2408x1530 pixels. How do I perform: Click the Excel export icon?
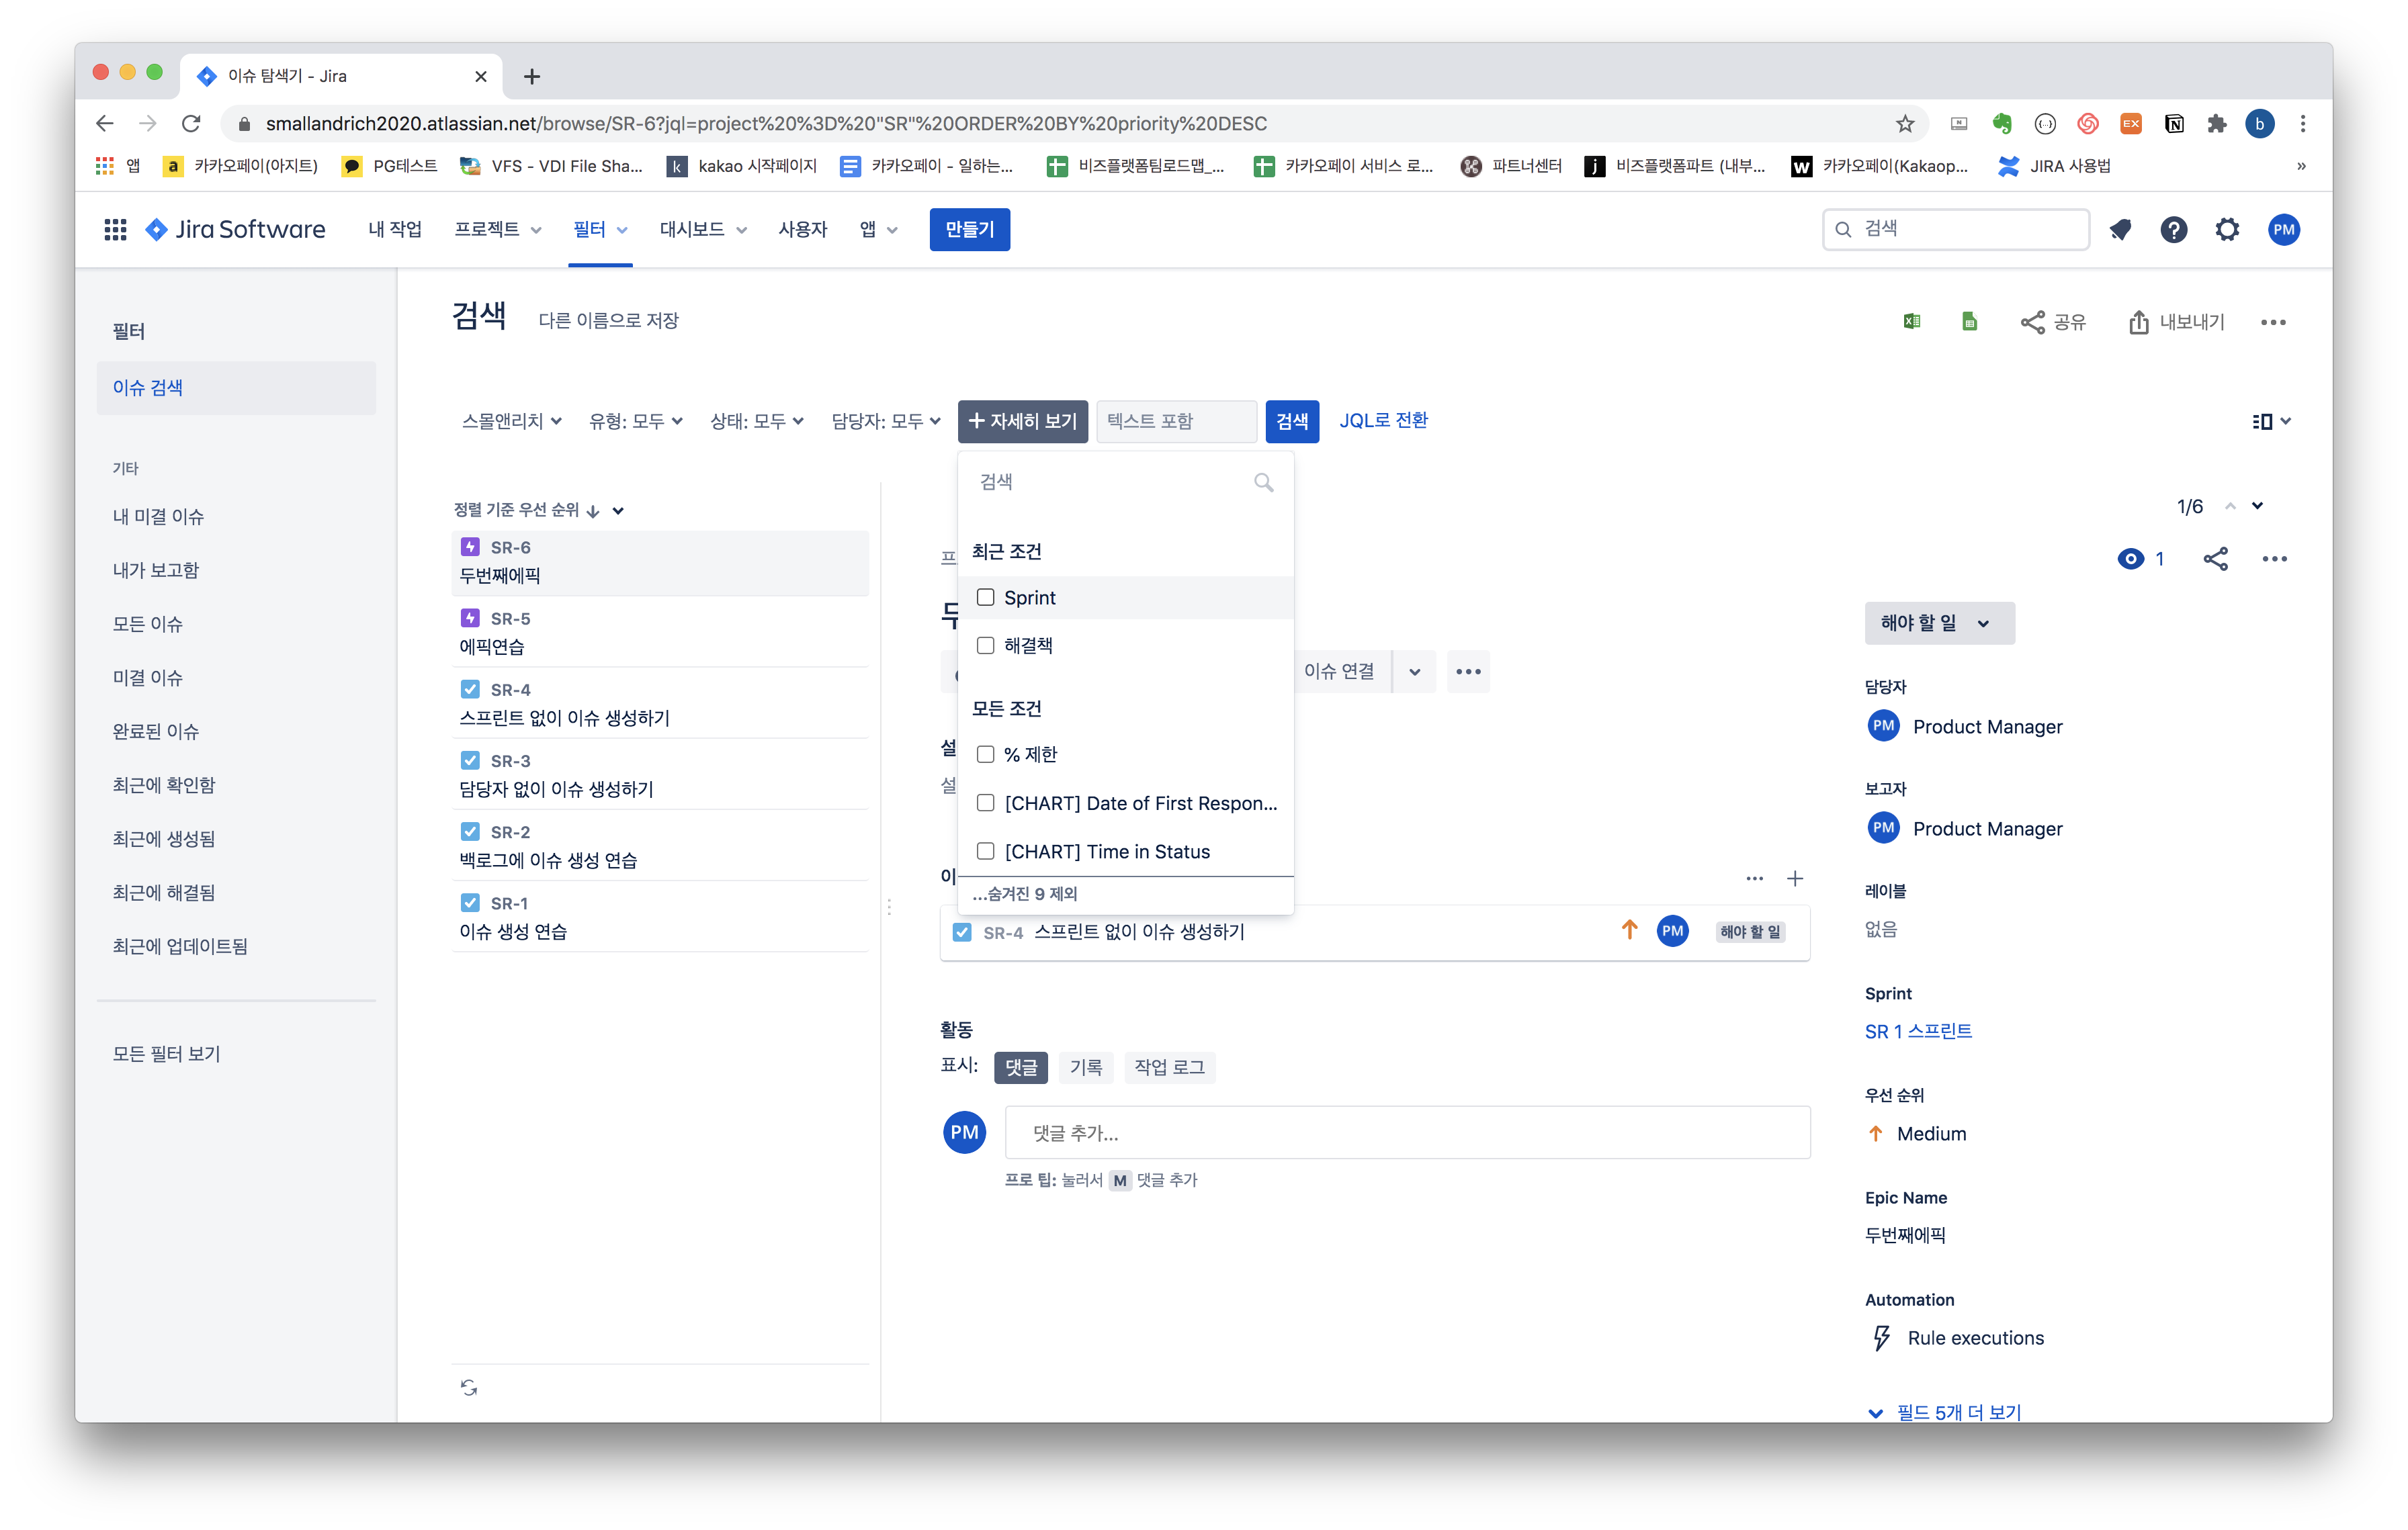(x=1911, y=322)
